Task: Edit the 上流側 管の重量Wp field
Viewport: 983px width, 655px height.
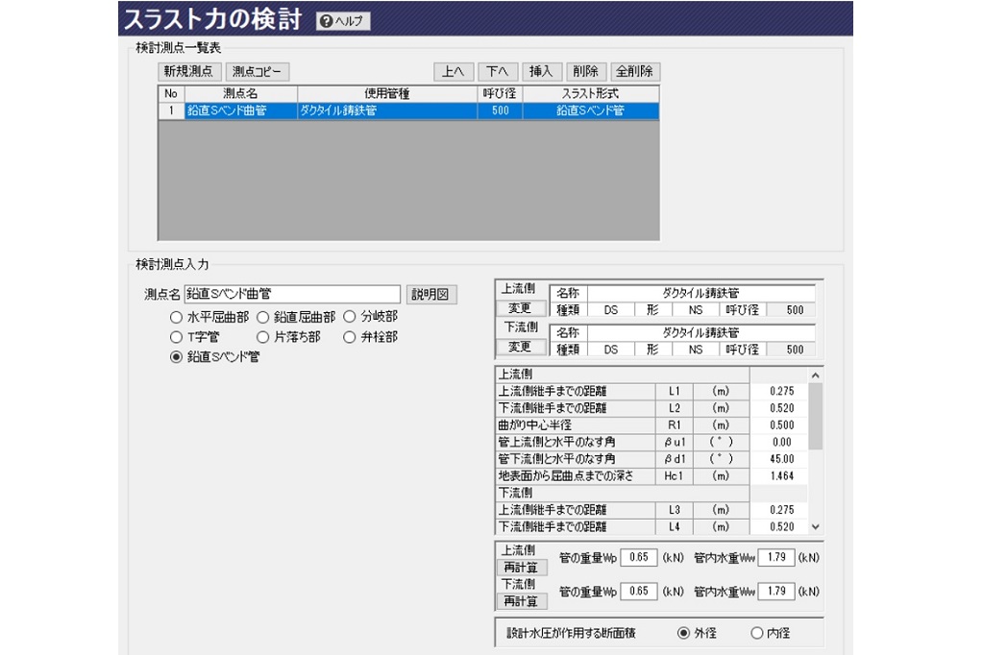Action: point(639,557)
